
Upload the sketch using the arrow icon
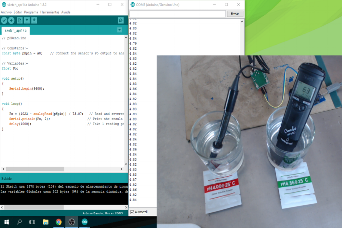[x=11, y=20]
